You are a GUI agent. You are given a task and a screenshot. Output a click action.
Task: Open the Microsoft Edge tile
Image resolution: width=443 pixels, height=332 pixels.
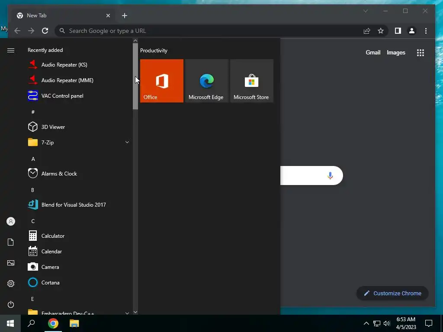206,81
